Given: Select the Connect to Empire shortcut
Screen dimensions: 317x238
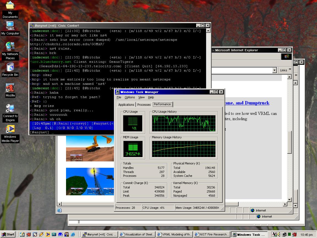Looking at the screenshot, I should pyautogui.click(x=10, y=113).
